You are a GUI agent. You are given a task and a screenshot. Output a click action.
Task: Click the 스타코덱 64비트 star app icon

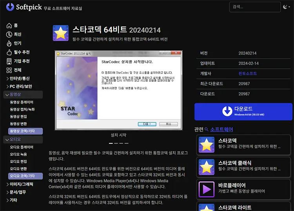[60, 33]
